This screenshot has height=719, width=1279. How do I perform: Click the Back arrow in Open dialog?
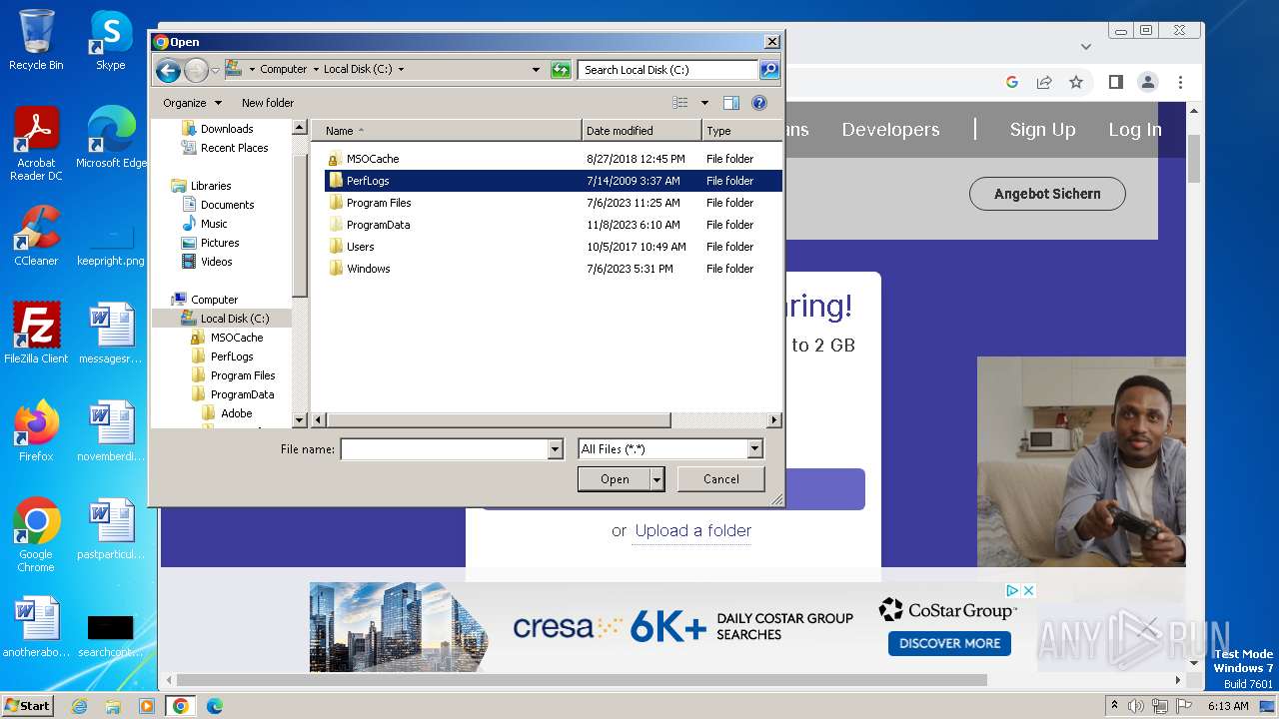click(x=168, y=70)
